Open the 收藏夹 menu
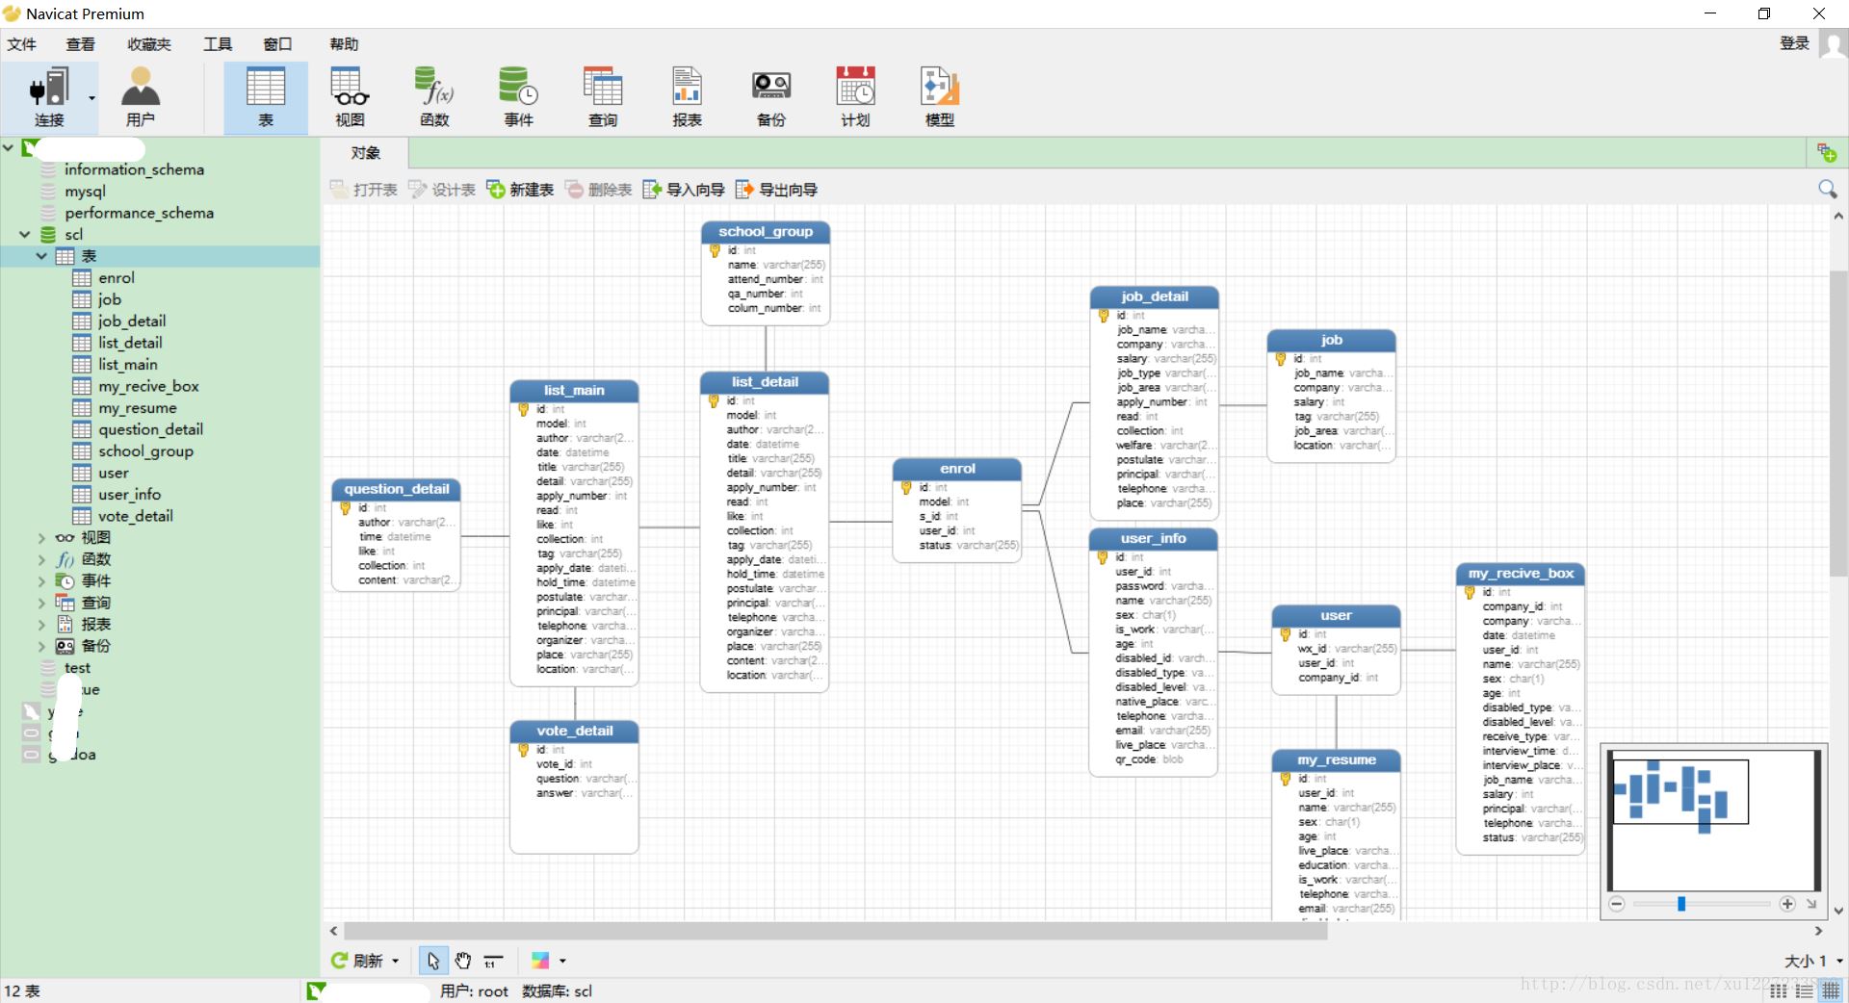This screenshot has height=1003, width=1849. click(149, 44)
